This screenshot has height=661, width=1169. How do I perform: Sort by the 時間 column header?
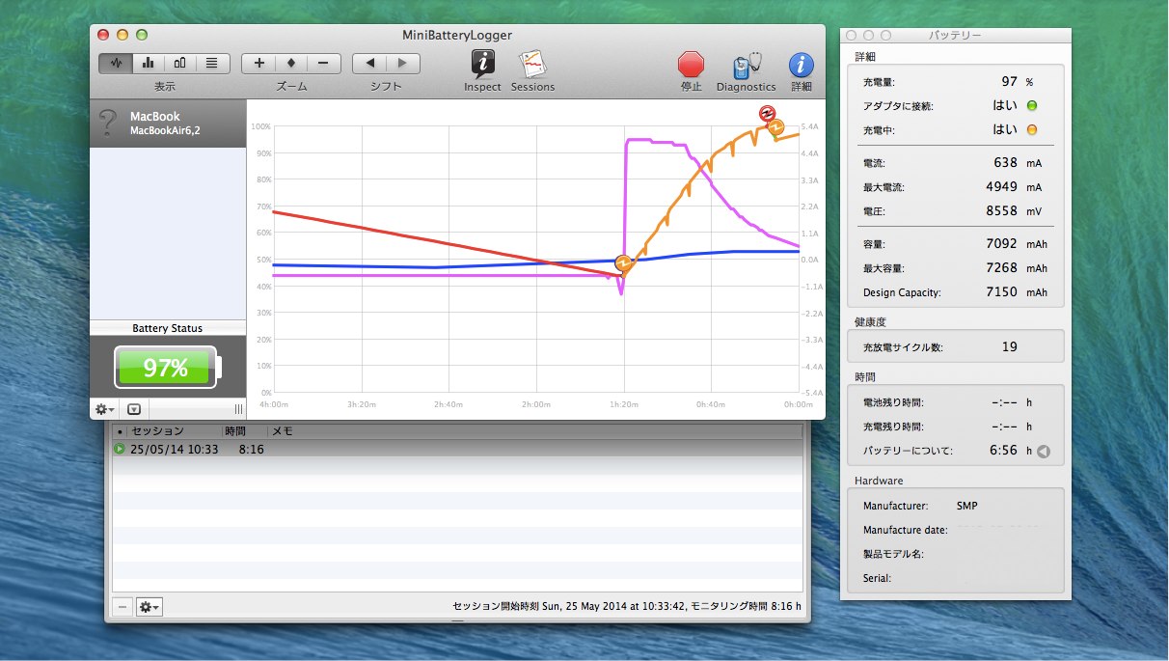point(245,431)
